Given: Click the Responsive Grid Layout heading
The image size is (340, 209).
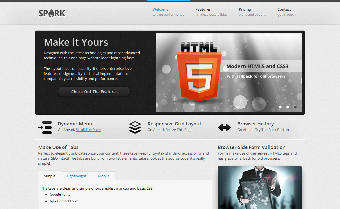Looking at the screenshot, I should pyautogui.click(x=174, y=124).
